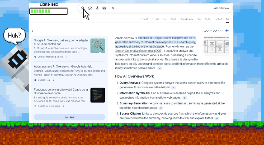Click source chip after Source Citation item
The image size is (264, 145).
coord(217,118)
